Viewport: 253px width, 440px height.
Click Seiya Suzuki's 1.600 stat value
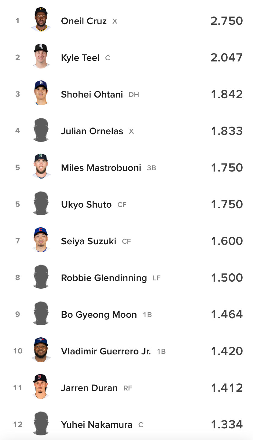[227, 241]
